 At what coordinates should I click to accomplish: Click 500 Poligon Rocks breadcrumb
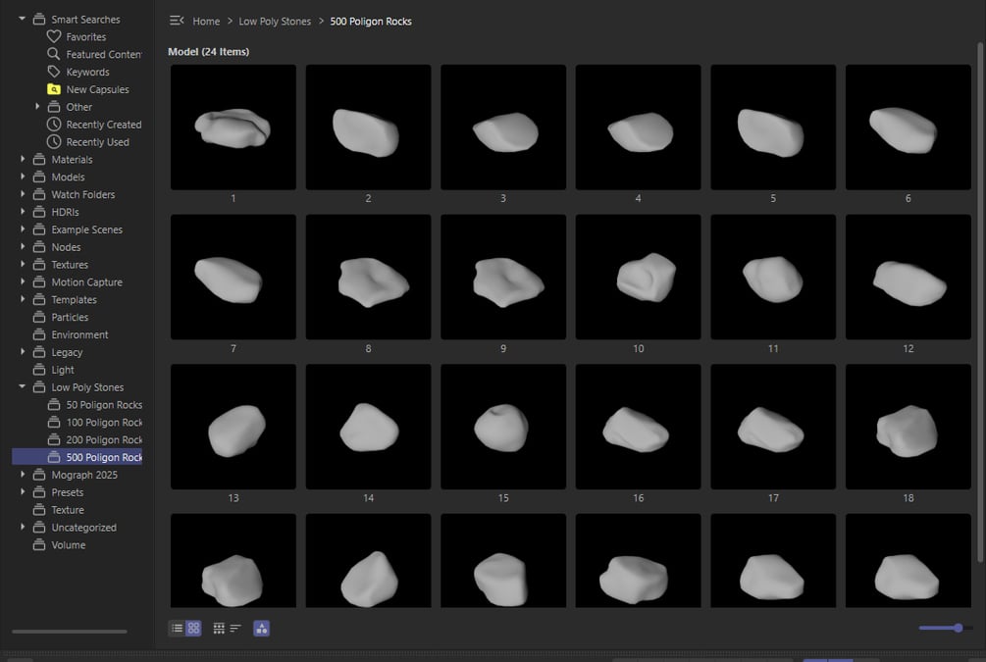(371, 22)
